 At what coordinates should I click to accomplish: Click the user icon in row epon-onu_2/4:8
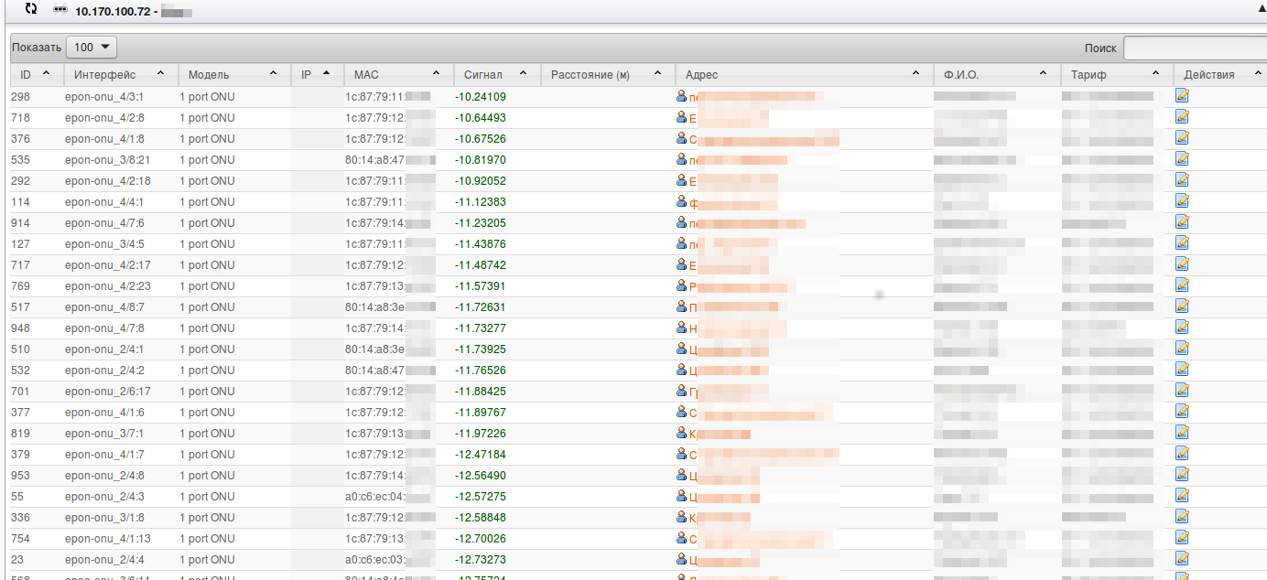[681, 474]
